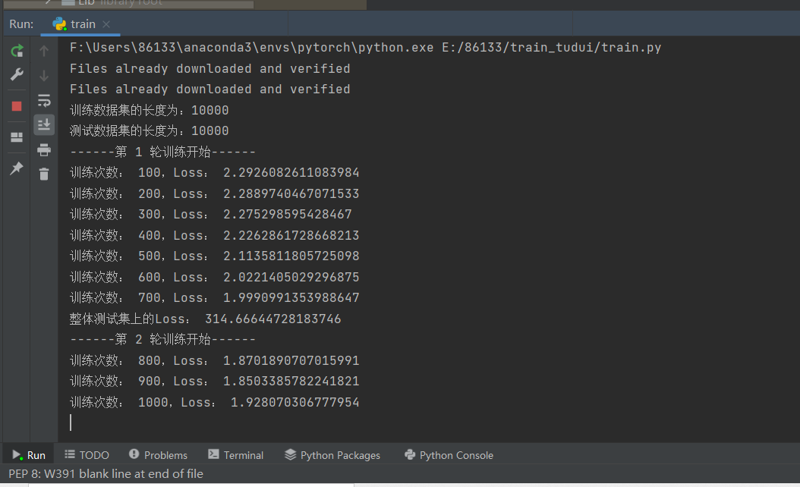The image size is (800, 487).
Task: Click the training count 300 loss line
Action: click(211, 214)
